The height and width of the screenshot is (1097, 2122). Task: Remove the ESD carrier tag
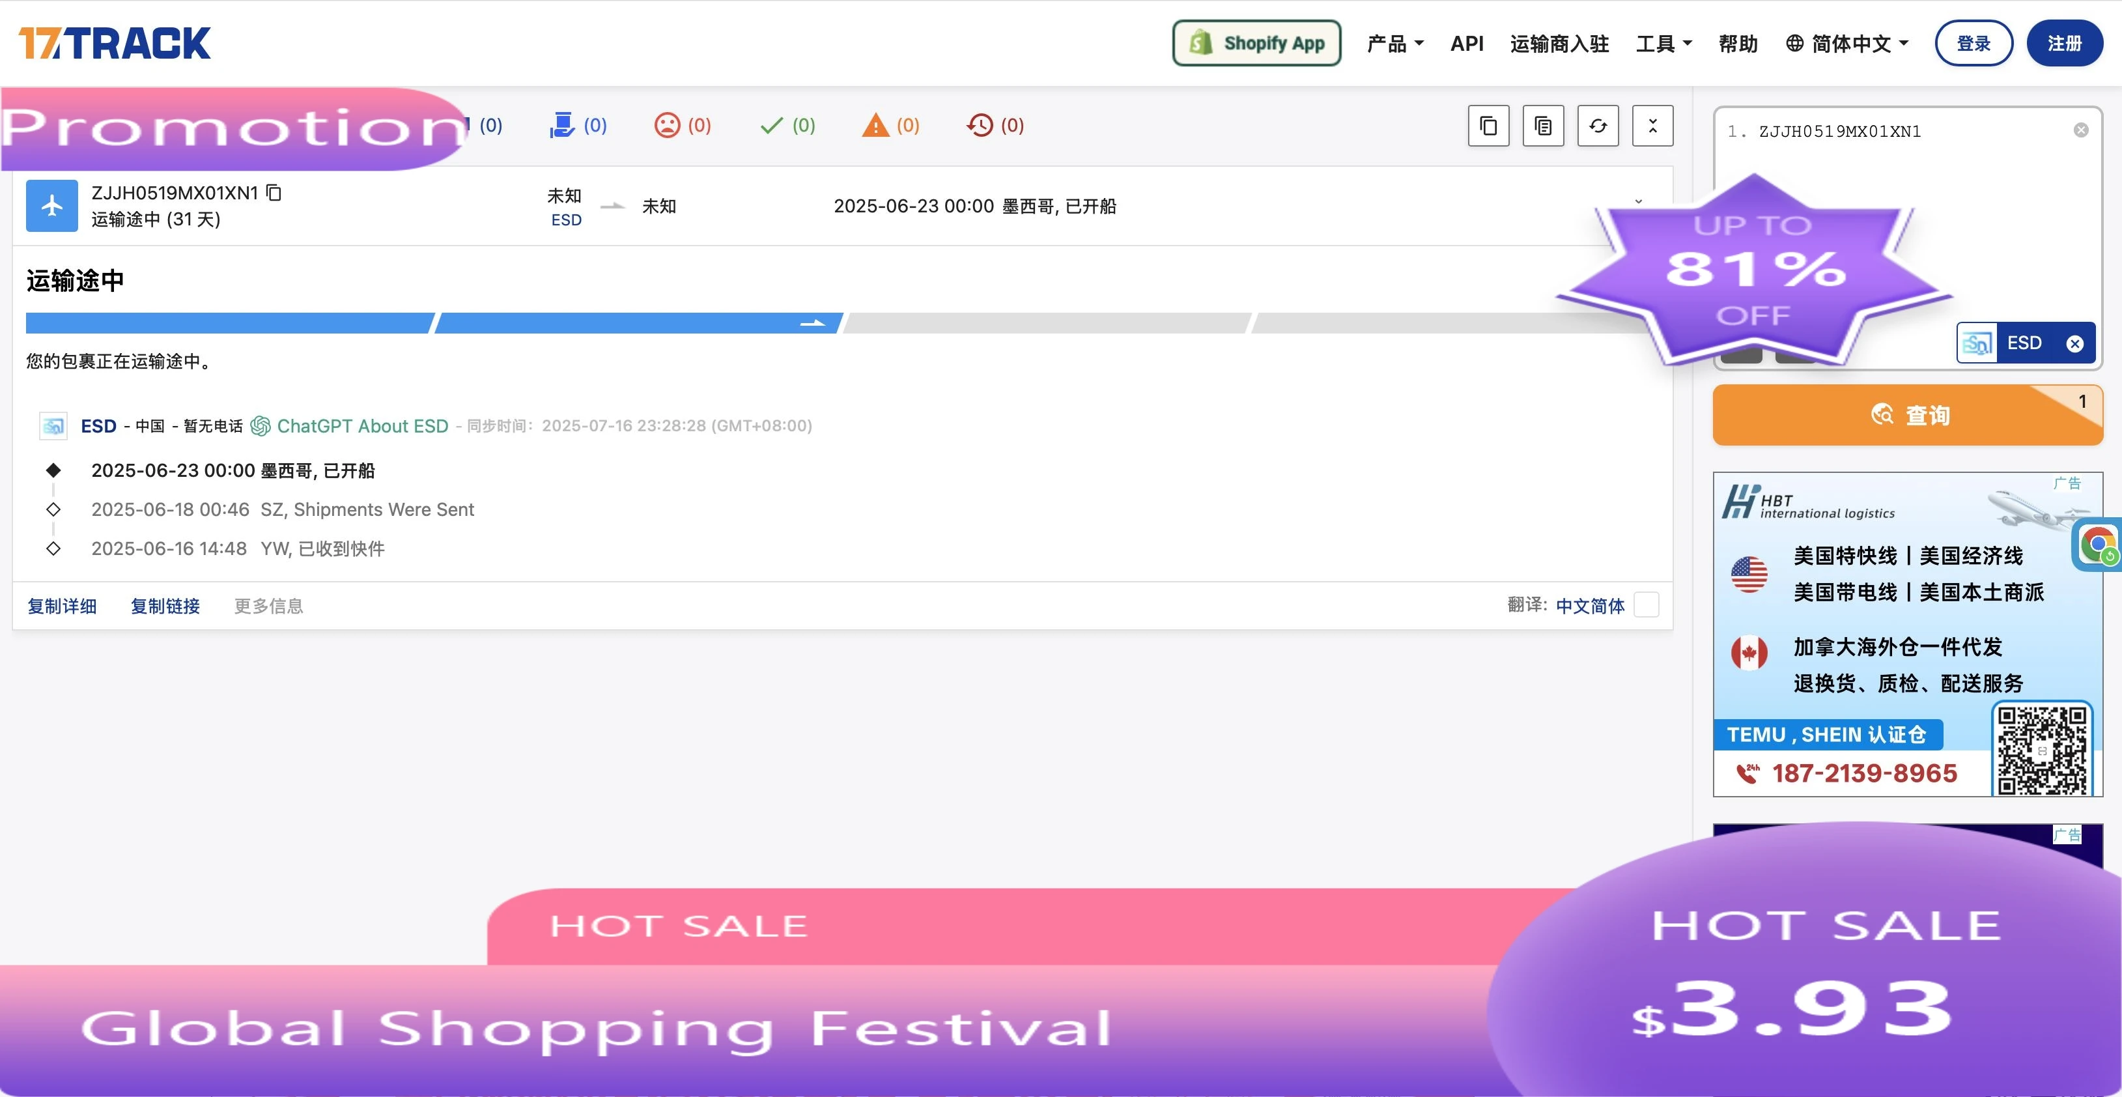(x=2074, y=344)
